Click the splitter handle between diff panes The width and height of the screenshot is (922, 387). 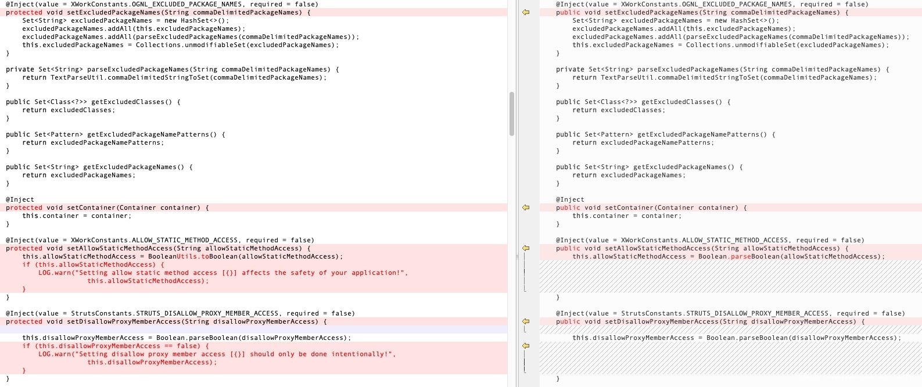[516, 256]
